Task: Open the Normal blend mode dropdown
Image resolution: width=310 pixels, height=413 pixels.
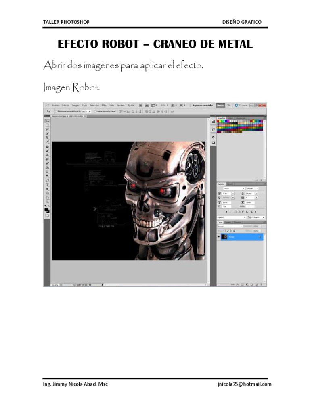Action: click(230, 227)
